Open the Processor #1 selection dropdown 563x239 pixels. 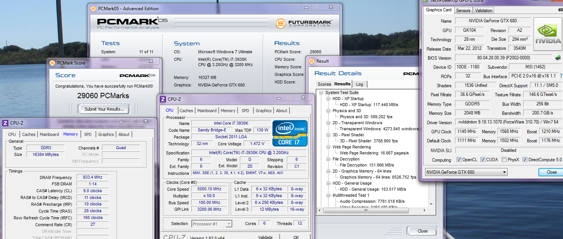(212, 224)
